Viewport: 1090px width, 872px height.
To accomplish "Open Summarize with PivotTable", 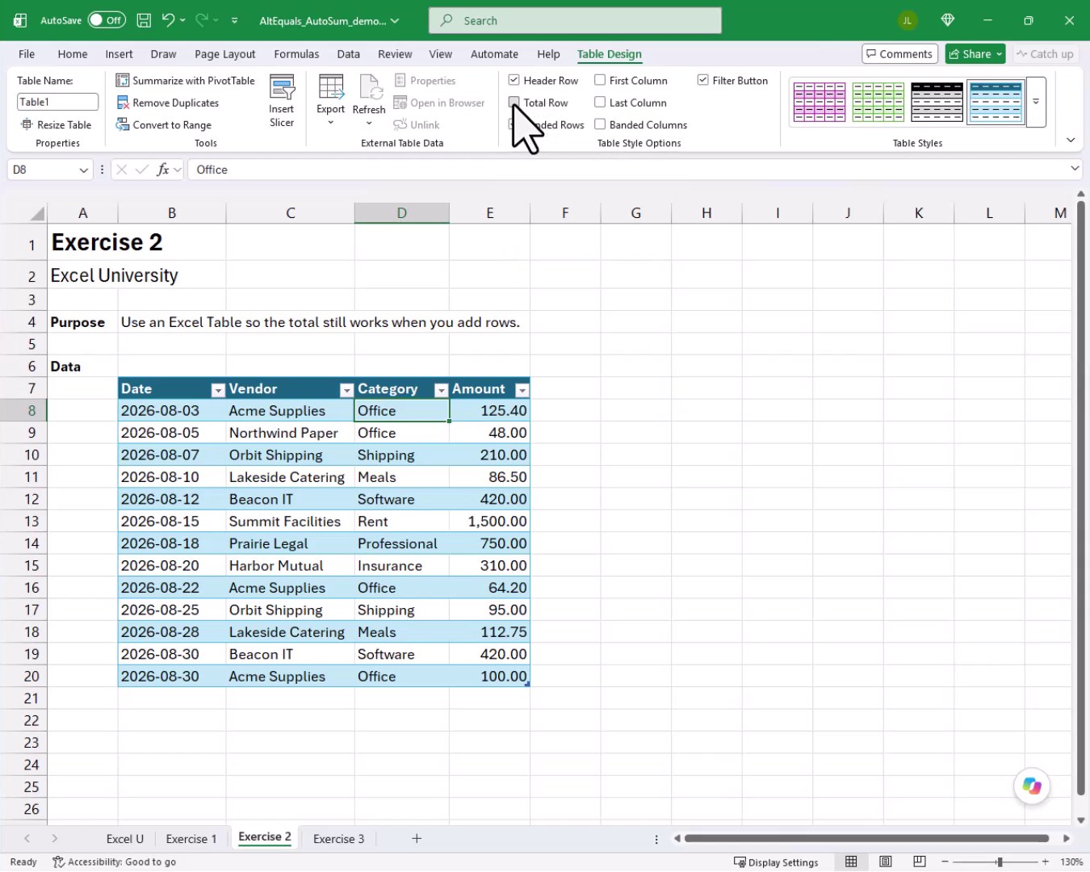I will [x=185, y=81].
